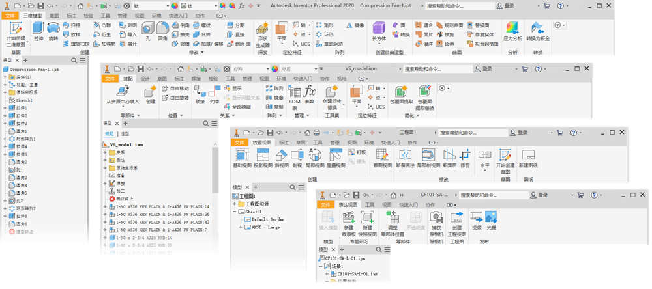Click the print icon in the 工程图1 title bar
This screenshot has width=652, height=289.
pyautogui.click(x=316, y=133)
